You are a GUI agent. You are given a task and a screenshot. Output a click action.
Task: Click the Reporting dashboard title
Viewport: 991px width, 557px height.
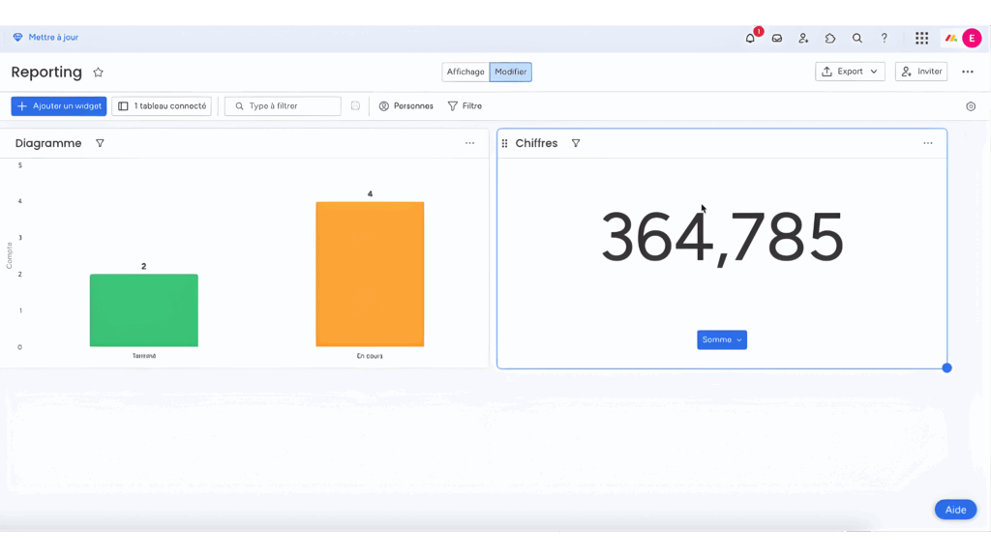(46, 72)
